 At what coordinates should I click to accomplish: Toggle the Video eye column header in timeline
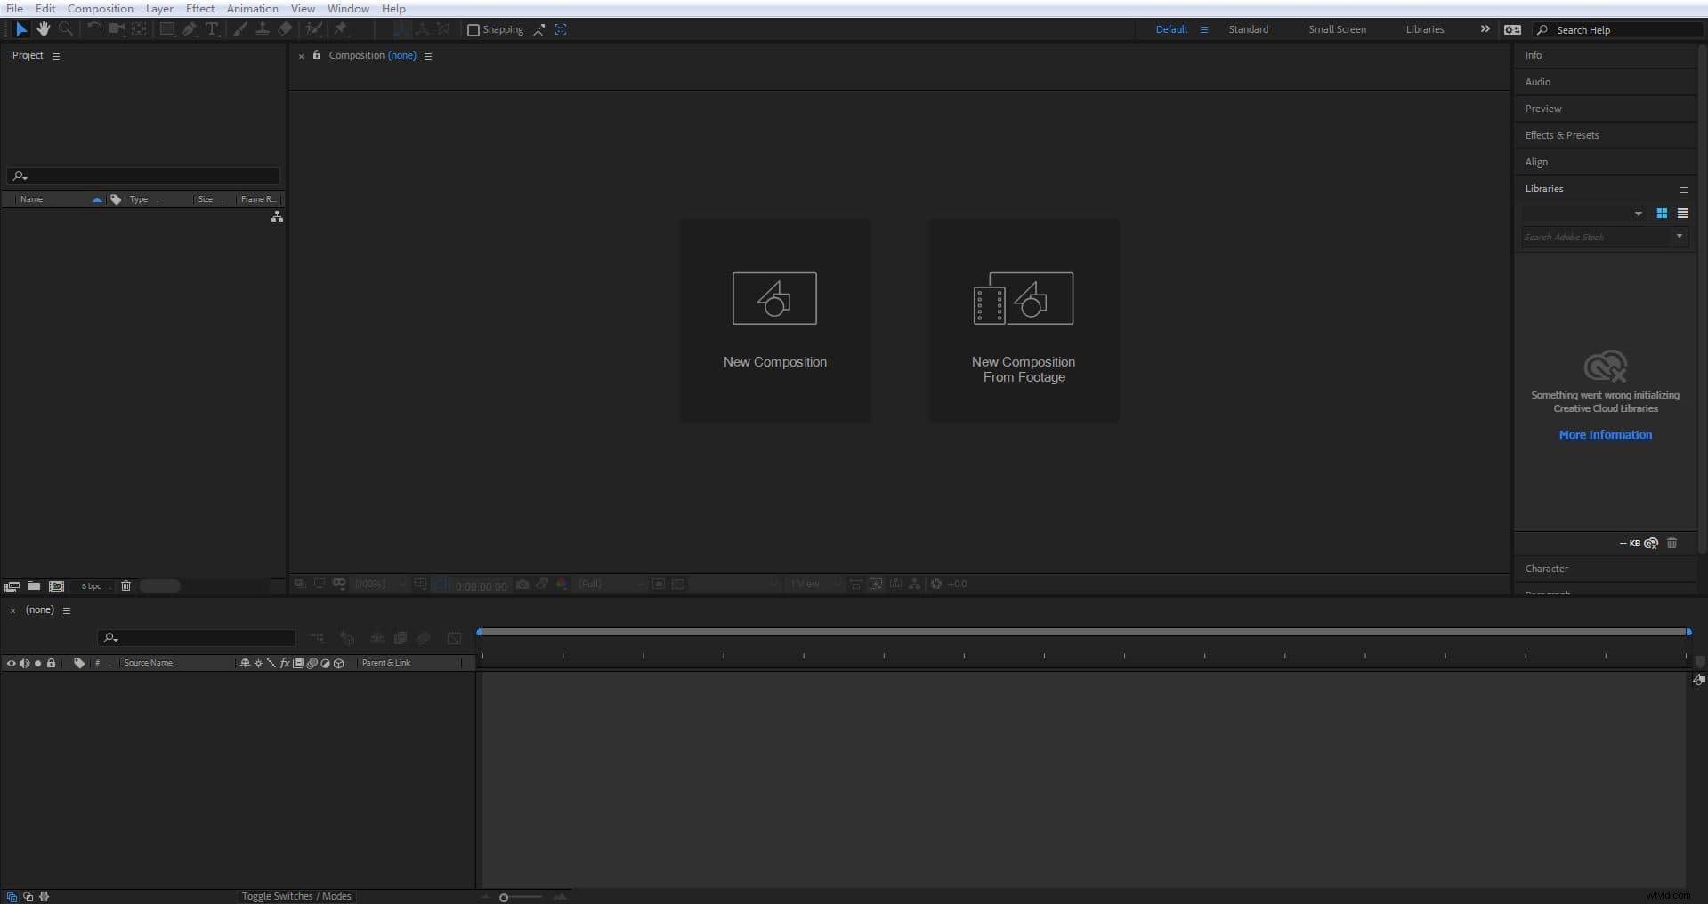coord(11,663)
